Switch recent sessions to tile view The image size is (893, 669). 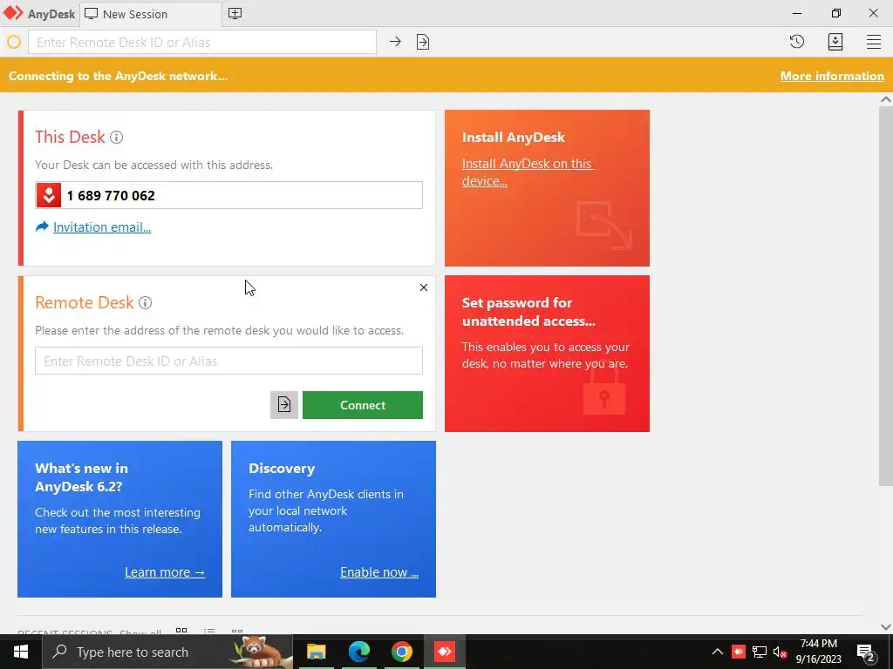tap(181, 631)
